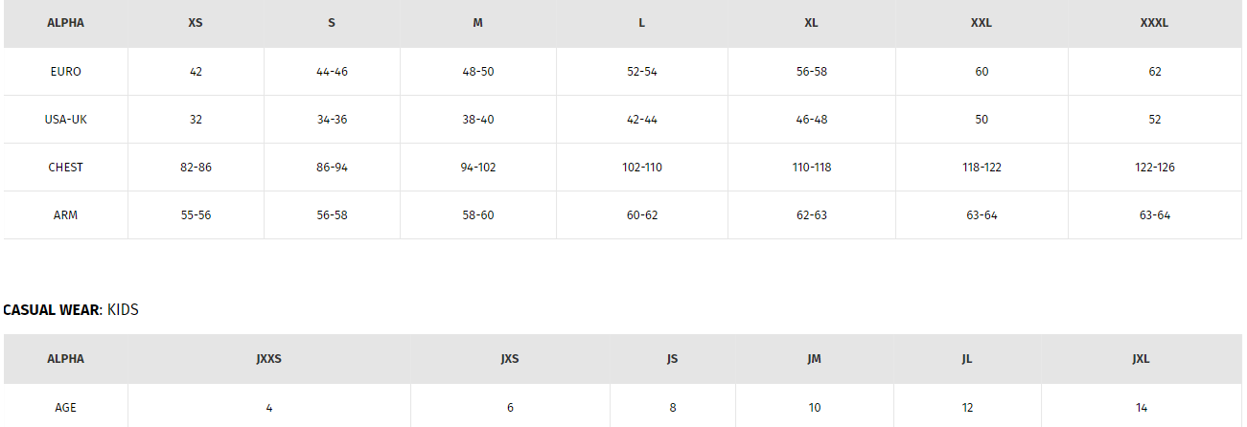Select EURO size 48-50 cell

coord(477,72)
